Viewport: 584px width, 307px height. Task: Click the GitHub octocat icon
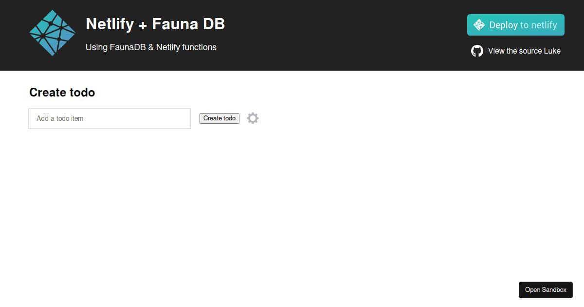click(x=477, y=51)
